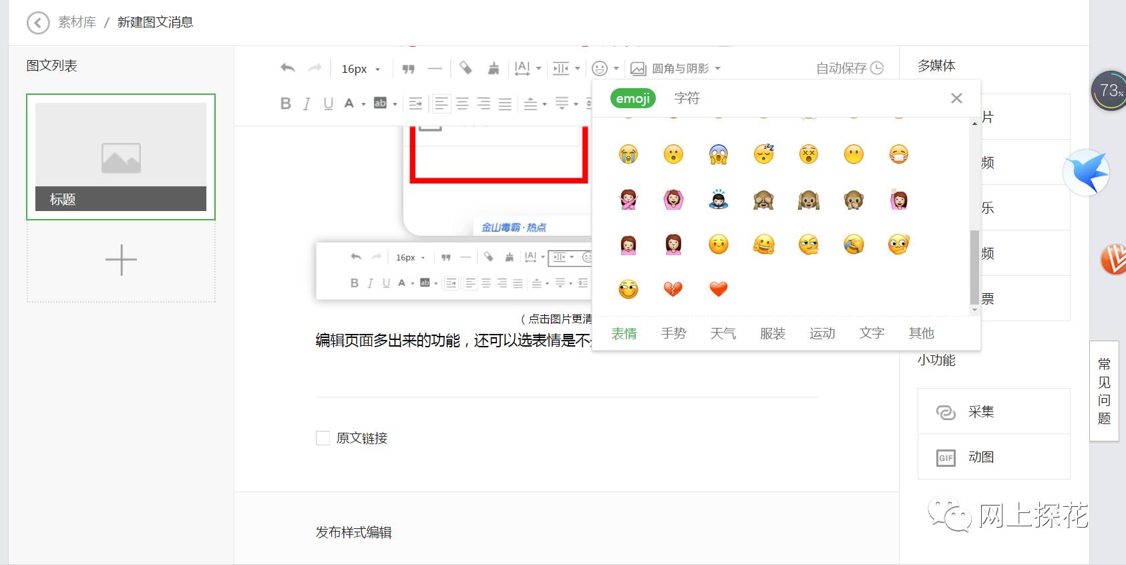Select justified text alignment
1126x565 pixels.
(505, 104)
